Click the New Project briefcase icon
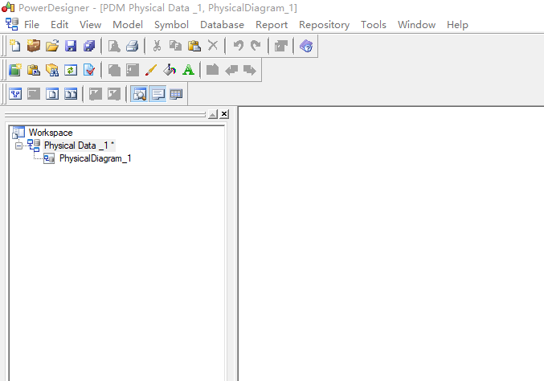The width and height of the screenshot is (544, 381). (34, 46)
